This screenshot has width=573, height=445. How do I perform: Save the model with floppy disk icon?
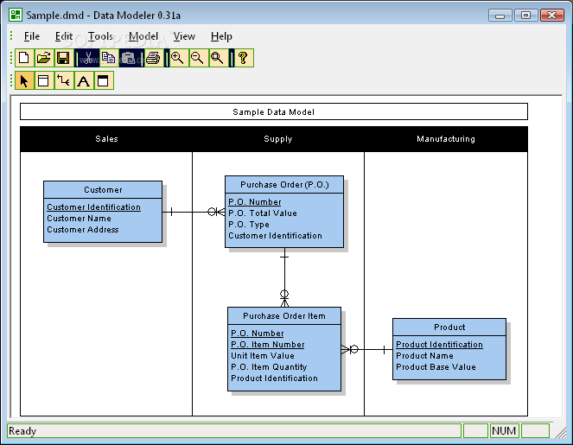[x=64, y=58]
